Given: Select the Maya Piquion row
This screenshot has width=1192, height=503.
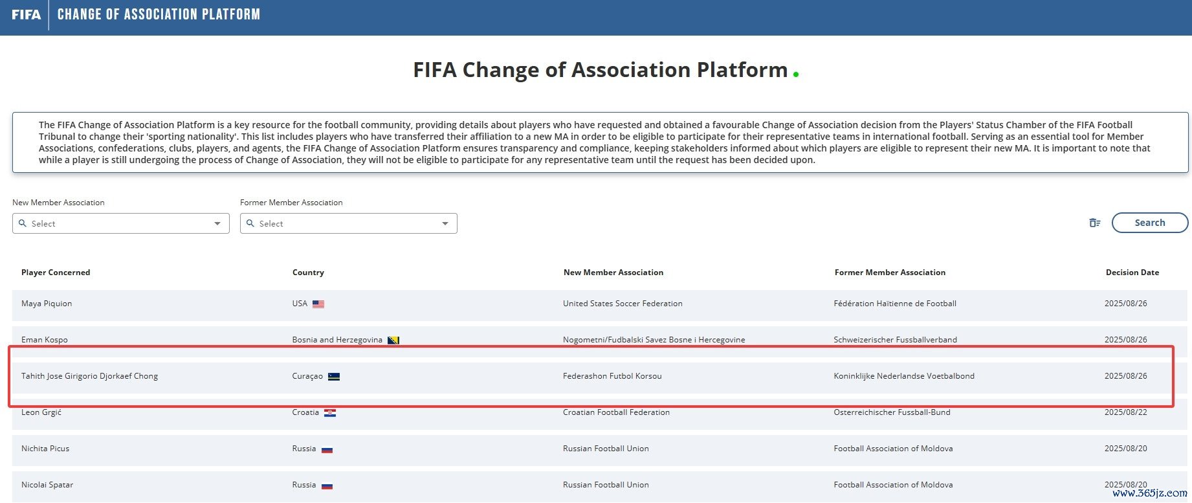Looking at the screenshot, I should pos(47,304).
